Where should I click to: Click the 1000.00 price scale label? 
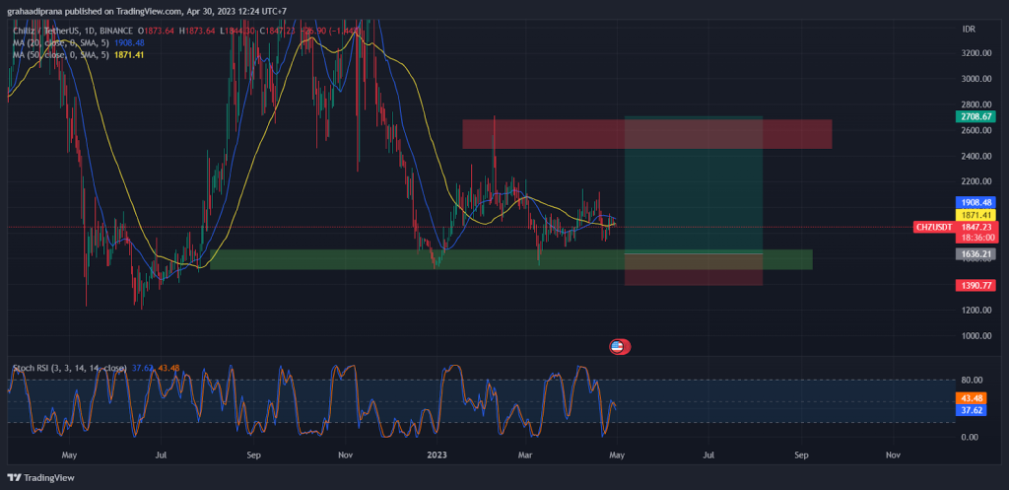pos(976,335)
